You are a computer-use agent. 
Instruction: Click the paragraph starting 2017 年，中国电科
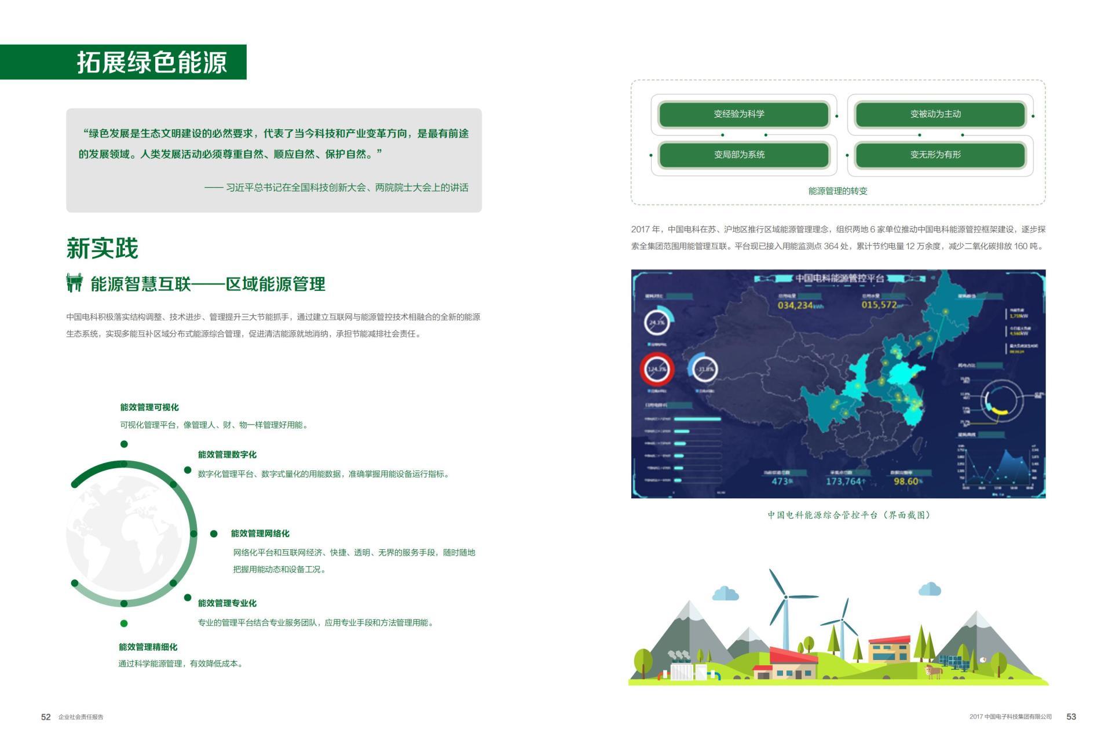coord(838,238)
